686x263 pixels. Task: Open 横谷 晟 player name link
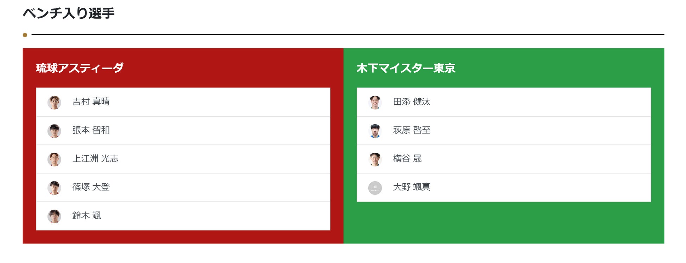(x=407, y=159)
